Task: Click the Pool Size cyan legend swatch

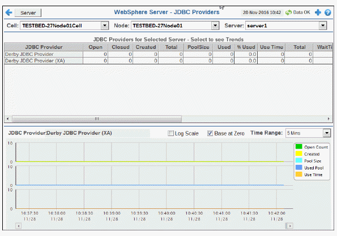Action: [x=298, y=160]
